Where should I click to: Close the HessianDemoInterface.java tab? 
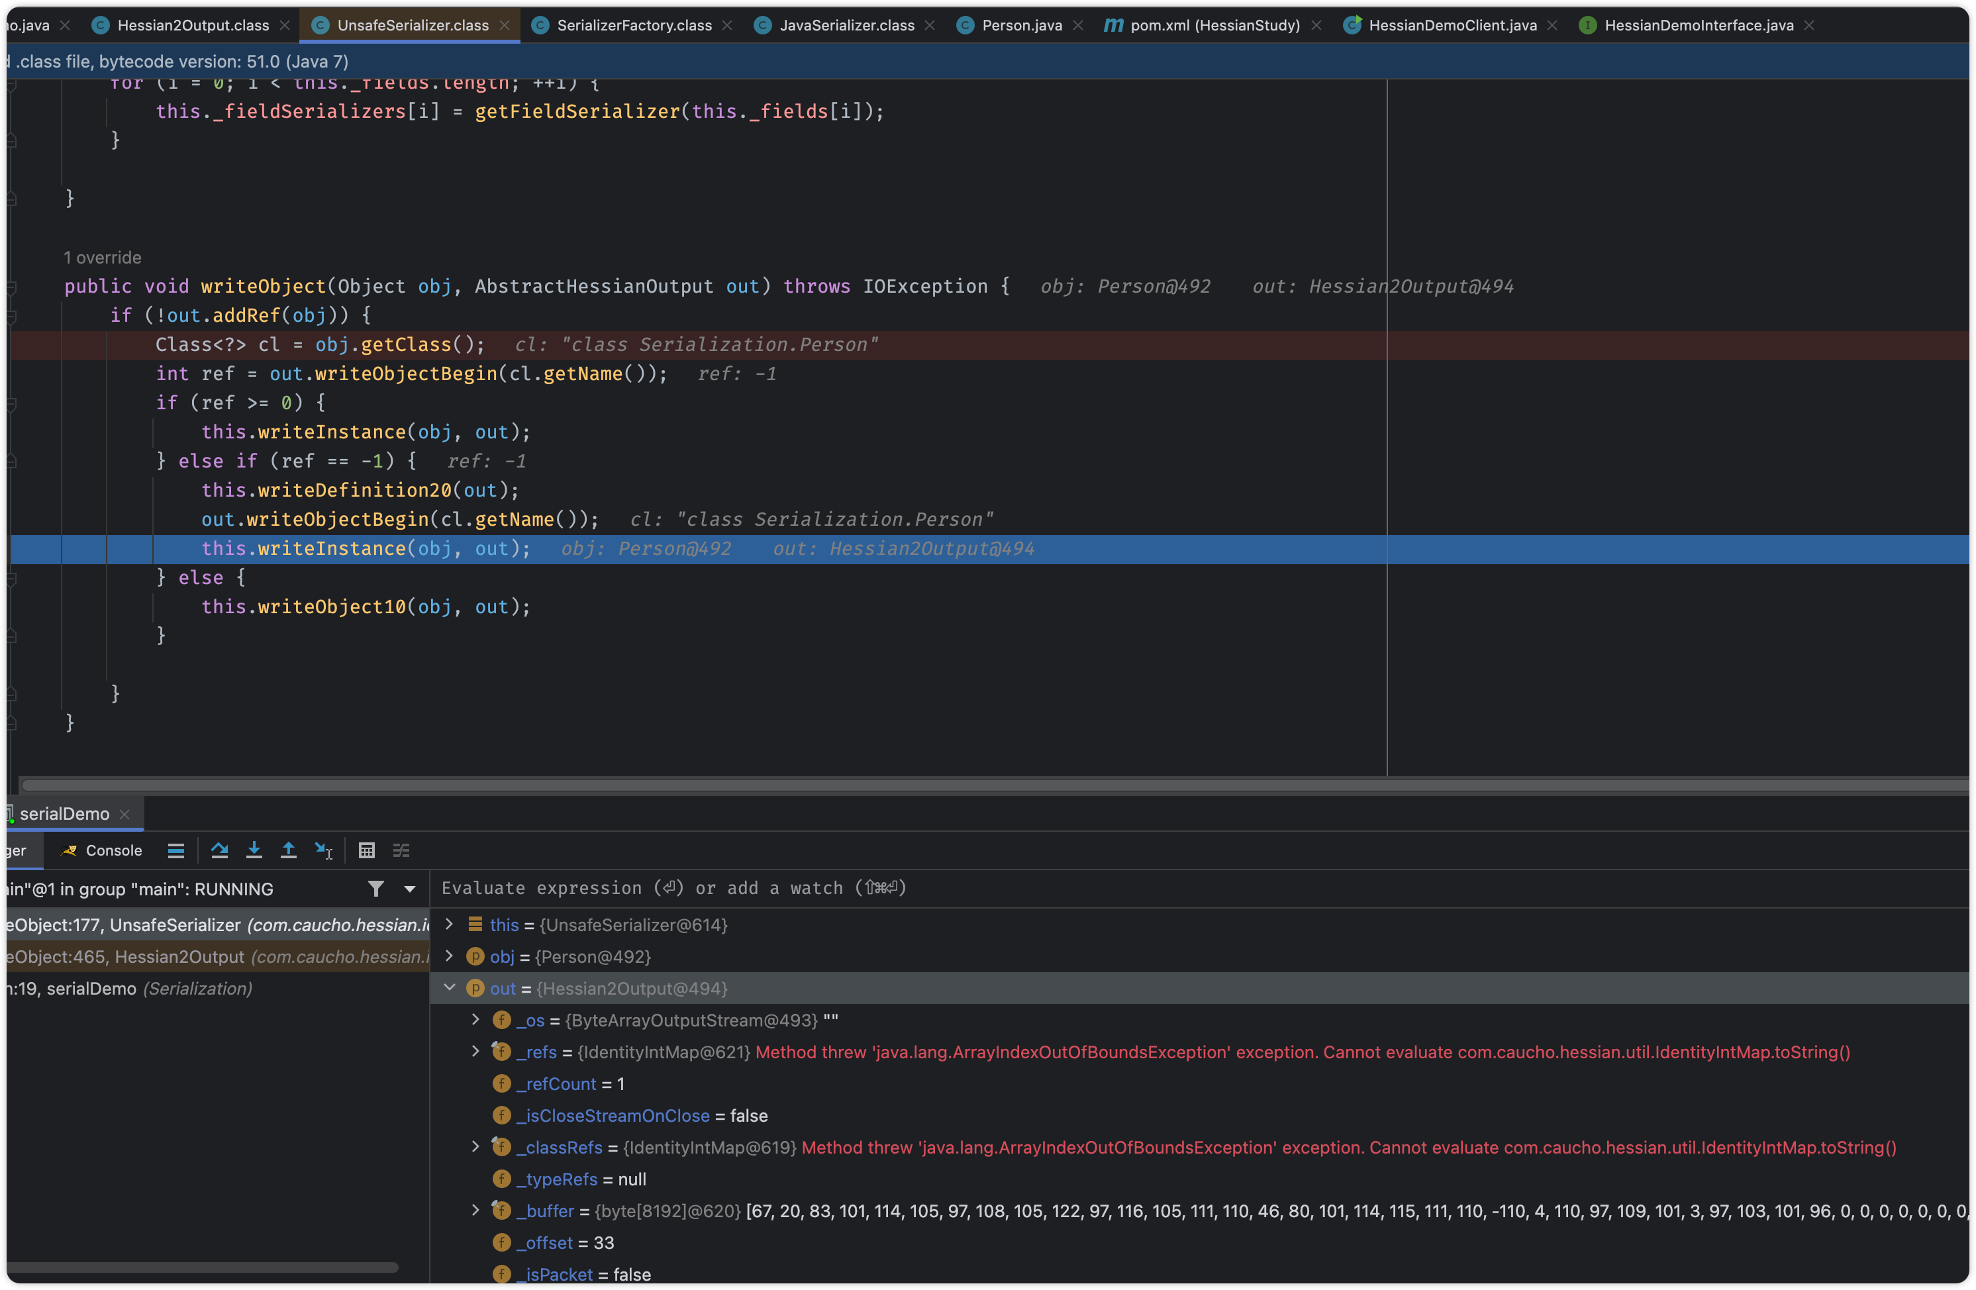pos(1809,25)
